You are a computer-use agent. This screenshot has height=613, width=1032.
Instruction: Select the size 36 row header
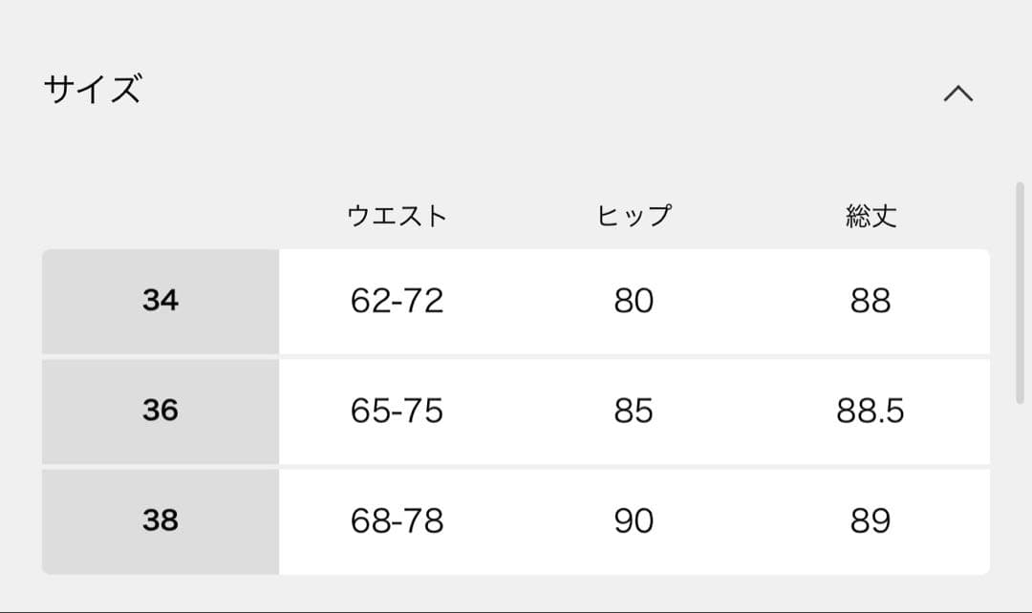pos(161,411)
